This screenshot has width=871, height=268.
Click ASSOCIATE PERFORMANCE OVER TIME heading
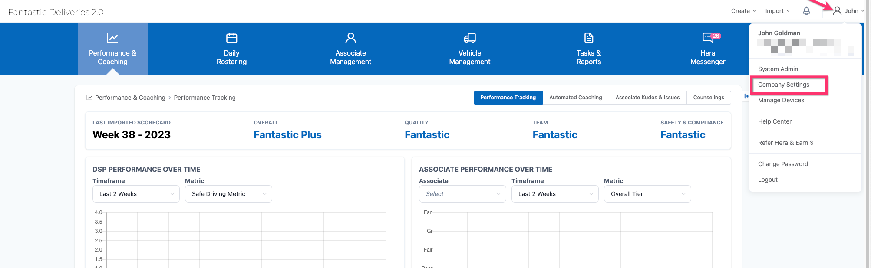tap(485, 169)
